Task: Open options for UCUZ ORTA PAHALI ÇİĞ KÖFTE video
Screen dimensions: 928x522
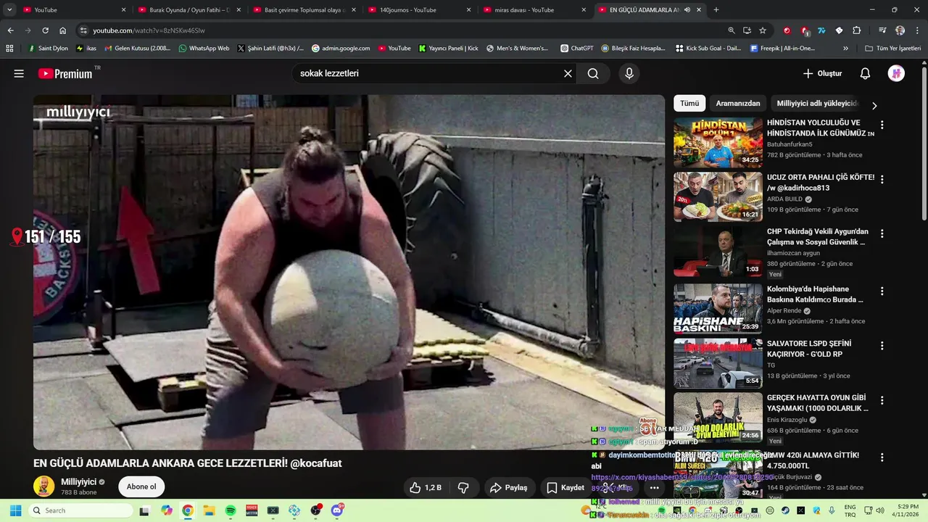Action: tap(882, 179)
